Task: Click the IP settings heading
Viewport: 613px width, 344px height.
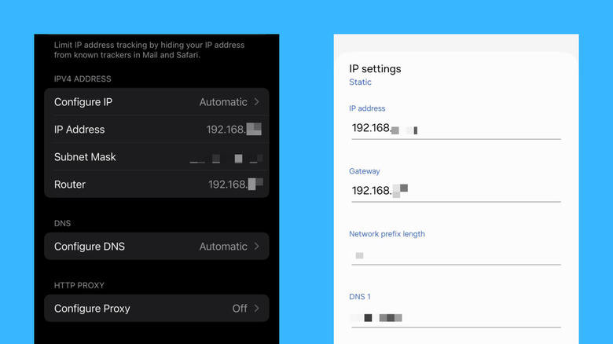Action: pyautogui.click(x=375, y=69)
